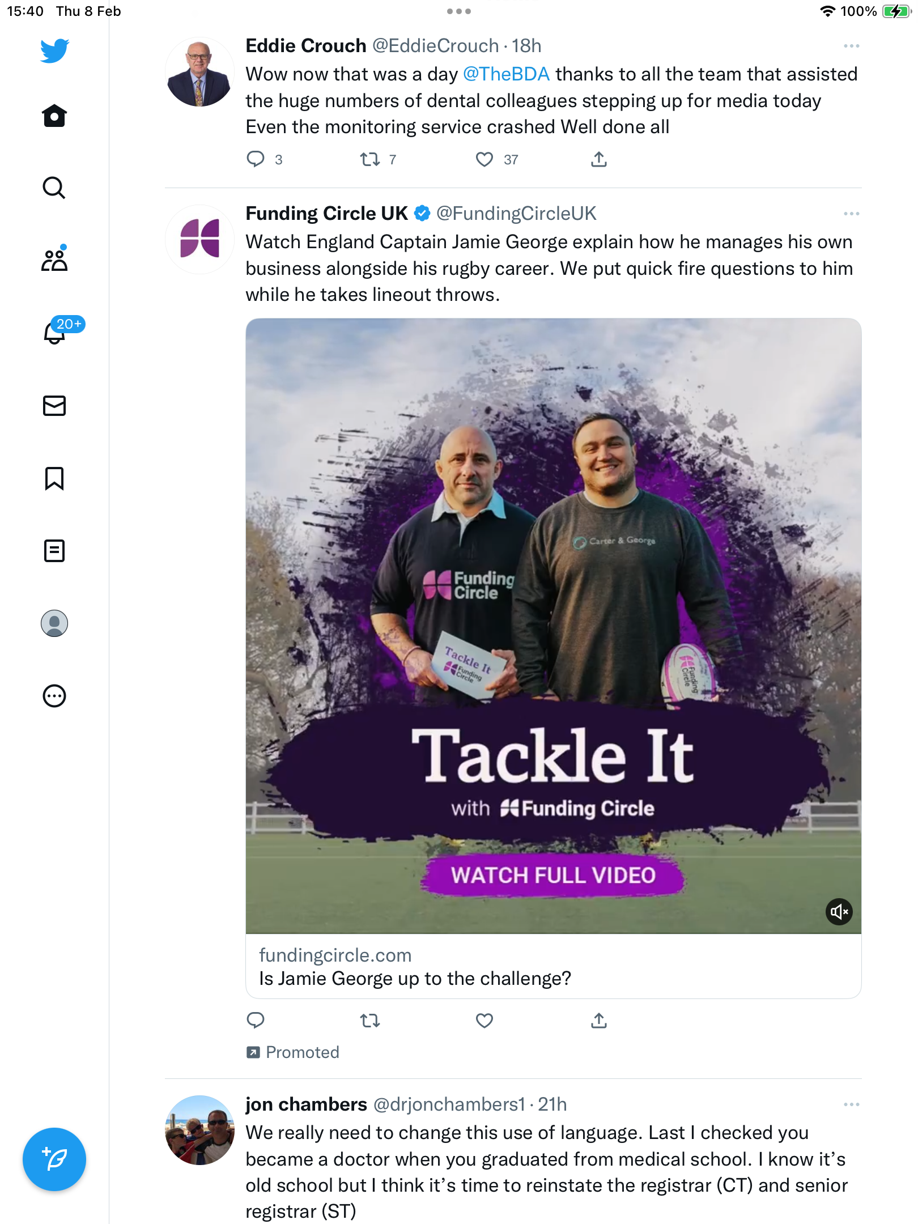Open the Search magnifier in sidebar
This screenshot has height=1224, width=918.
point(54,188)
